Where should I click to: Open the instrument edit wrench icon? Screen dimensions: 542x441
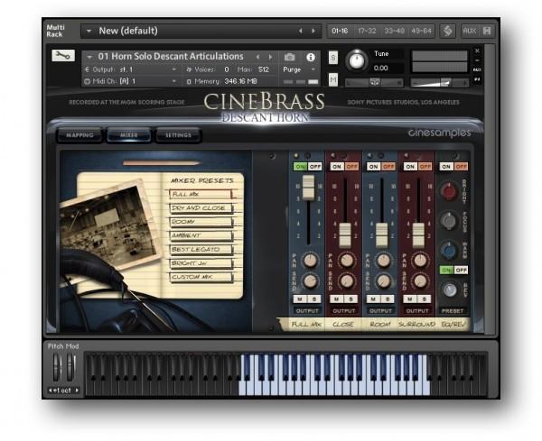63,56
